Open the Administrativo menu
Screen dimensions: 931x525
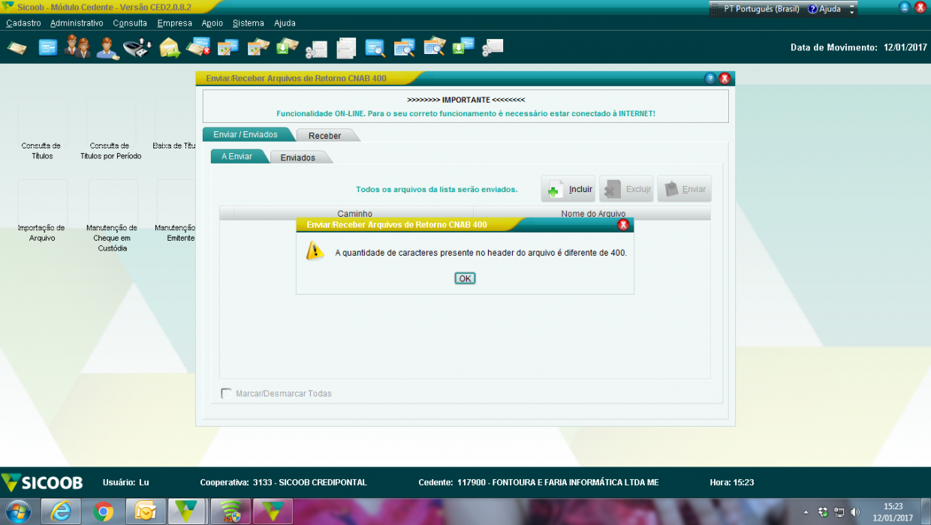pyautogui.click(x=77, y=23)
